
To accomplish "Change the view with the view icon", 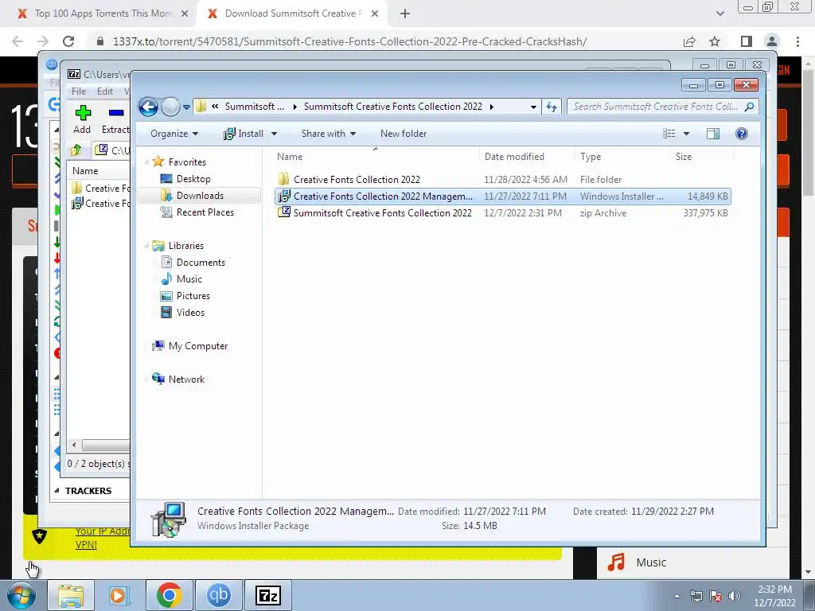I will point(669,134).
